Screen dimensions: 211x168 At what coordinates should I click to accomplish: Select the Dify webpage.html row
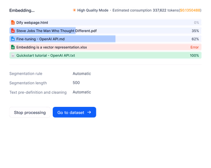click(x=105, y=22)
